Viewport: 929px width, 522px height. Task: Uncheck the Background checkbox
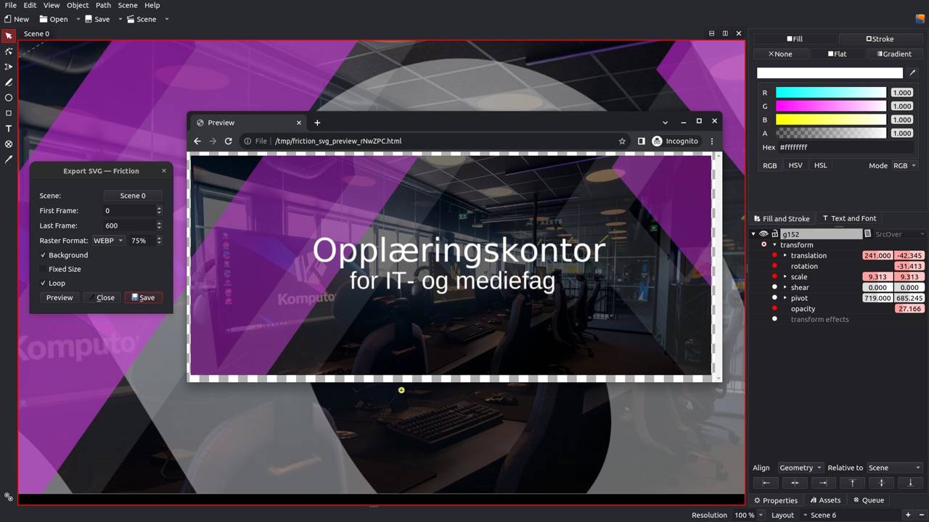(44, 255)
